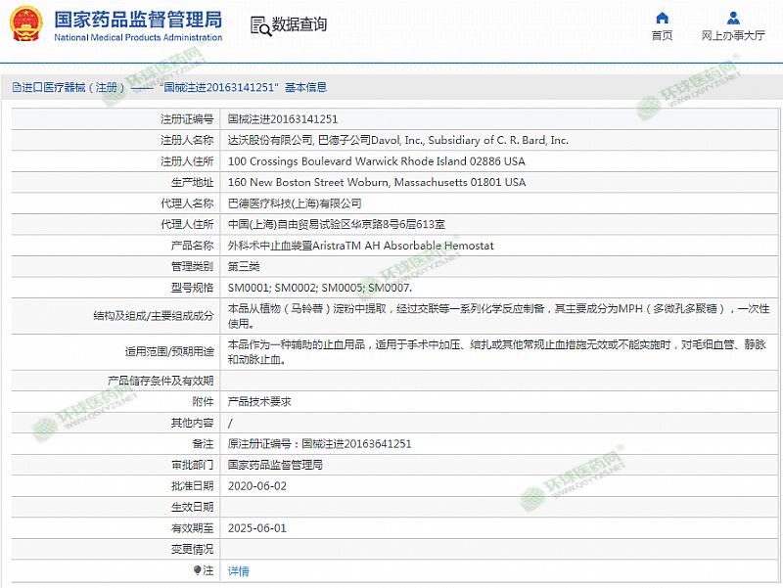Open the 数据查询 text label

[299, 25]
